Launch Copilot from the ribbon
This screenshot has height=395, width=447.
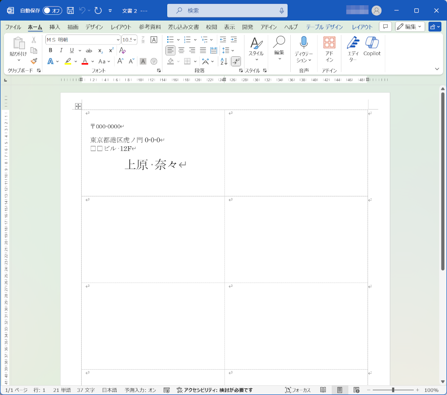(372, 46)
